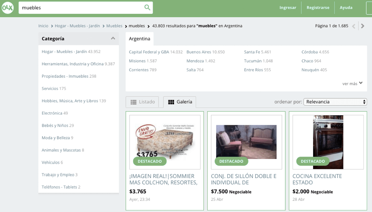Viewport: 372px width, 212px height.
Task: Open 'CONJ. DE SILLÓN DOBLE E INDIVIDUAL' title
Action: 244,179
